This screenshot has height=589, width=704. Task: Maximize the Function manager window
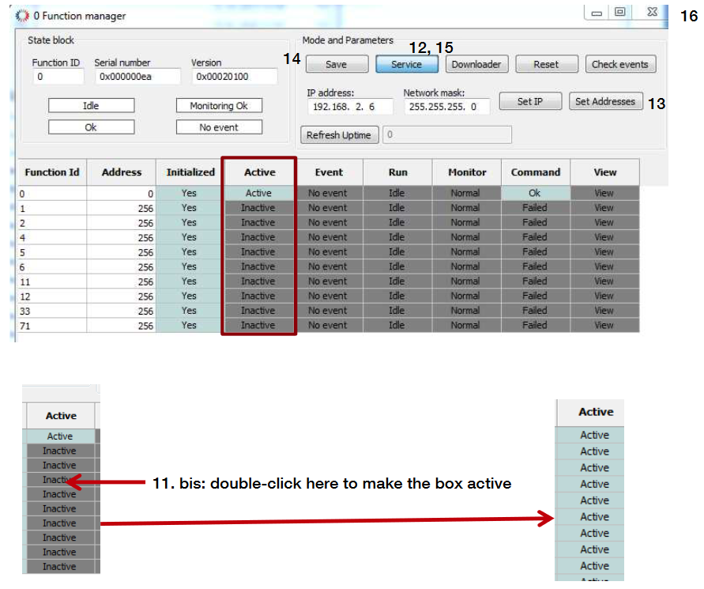620,13
